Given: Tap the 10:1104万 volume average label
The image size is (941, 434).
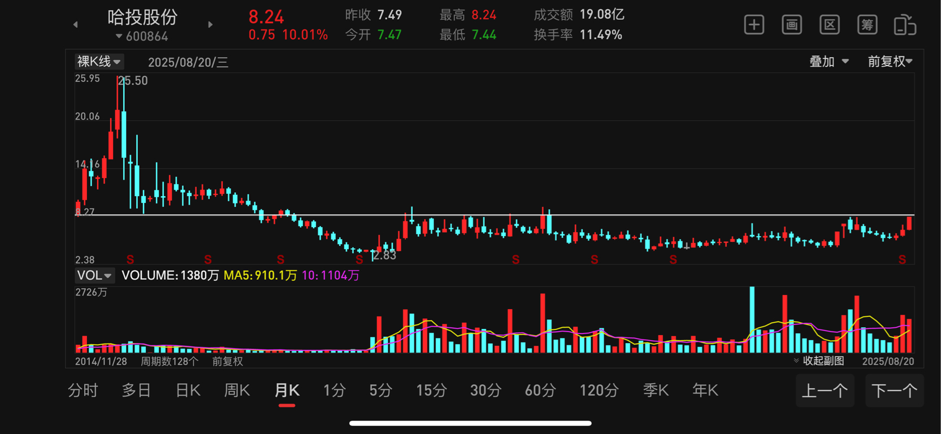Looking at the screenshot, I should point(331,275).
